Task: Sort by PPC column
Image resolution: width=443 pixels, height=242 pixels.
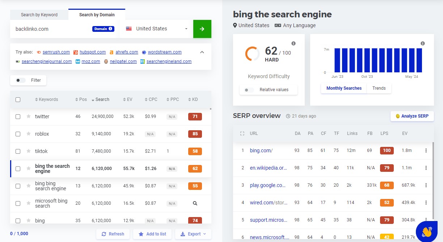Action: (173, 99)
